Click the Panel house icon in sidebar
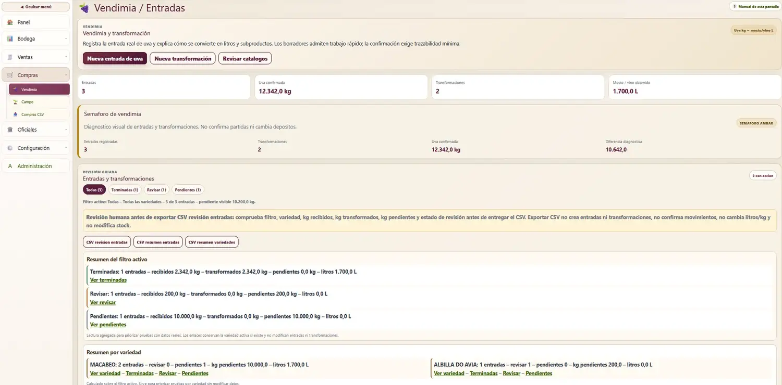 click(10, 22)
